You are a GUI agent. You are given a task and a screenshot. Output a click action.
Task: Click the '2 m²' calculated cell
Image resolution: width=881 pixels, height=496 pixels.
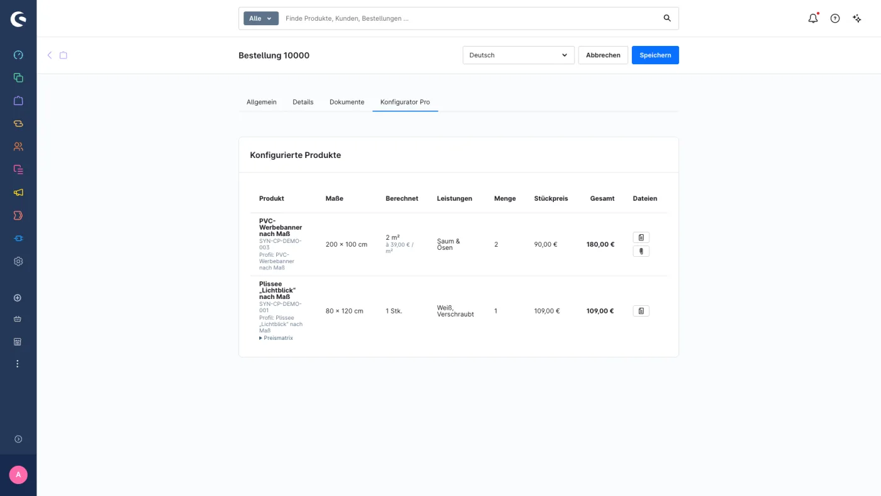coord(393,237)
